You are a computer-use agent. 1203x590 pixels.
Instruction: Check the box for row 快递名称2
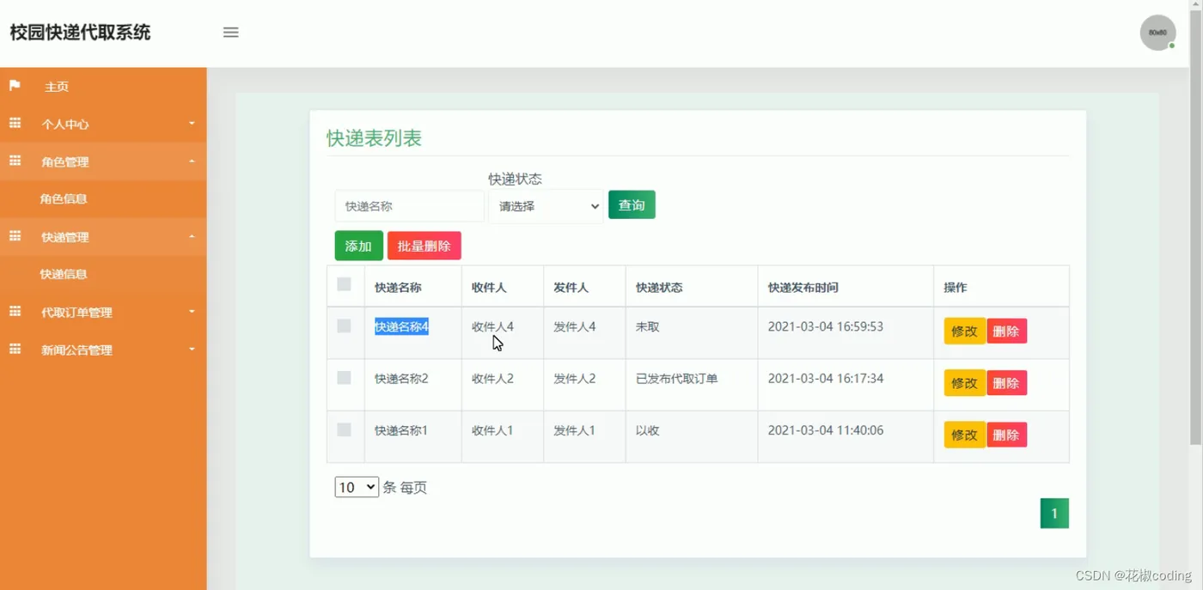(344, 378)
